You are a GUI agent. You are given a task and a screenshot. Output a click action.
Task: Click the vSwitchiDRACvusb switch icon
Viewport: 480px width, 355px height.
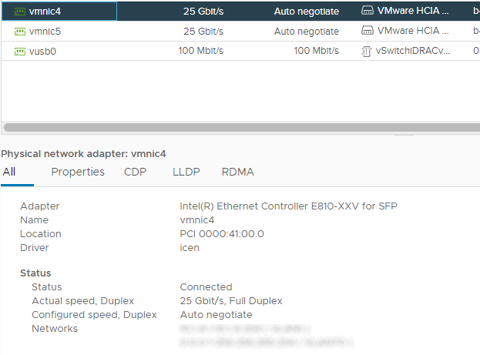366,51
